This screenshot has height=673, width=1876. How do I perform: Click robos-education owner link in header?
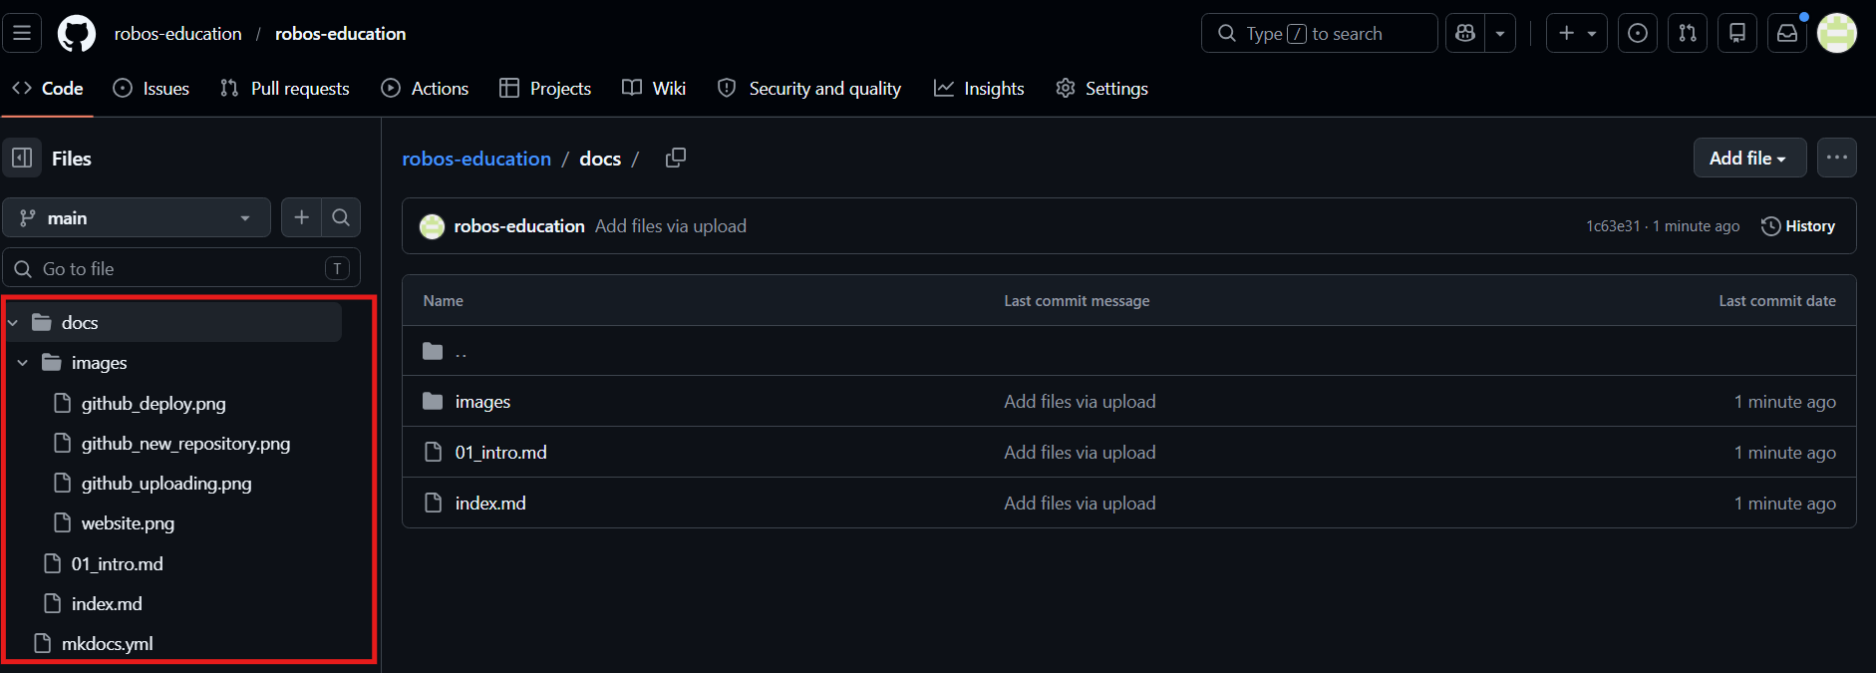177,34
